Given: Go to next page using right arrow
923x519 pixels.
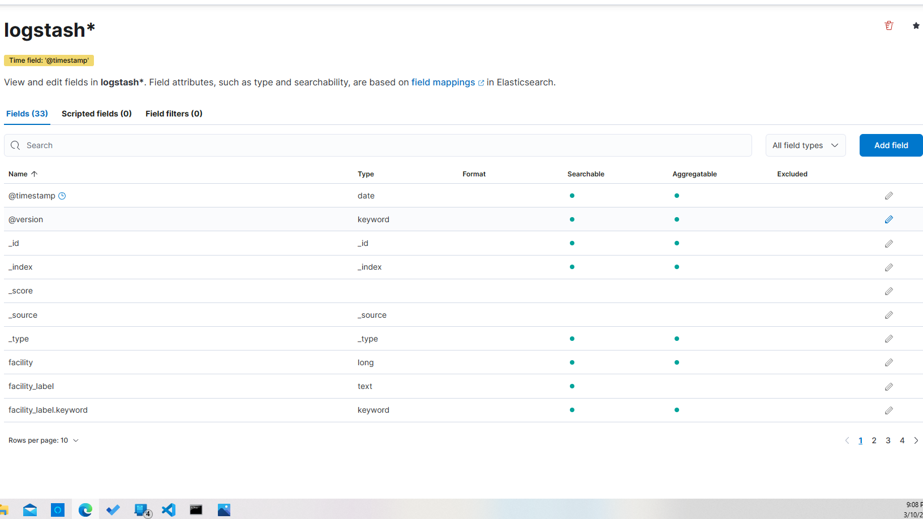Looking at the screenshot, I should pos(916,440).
